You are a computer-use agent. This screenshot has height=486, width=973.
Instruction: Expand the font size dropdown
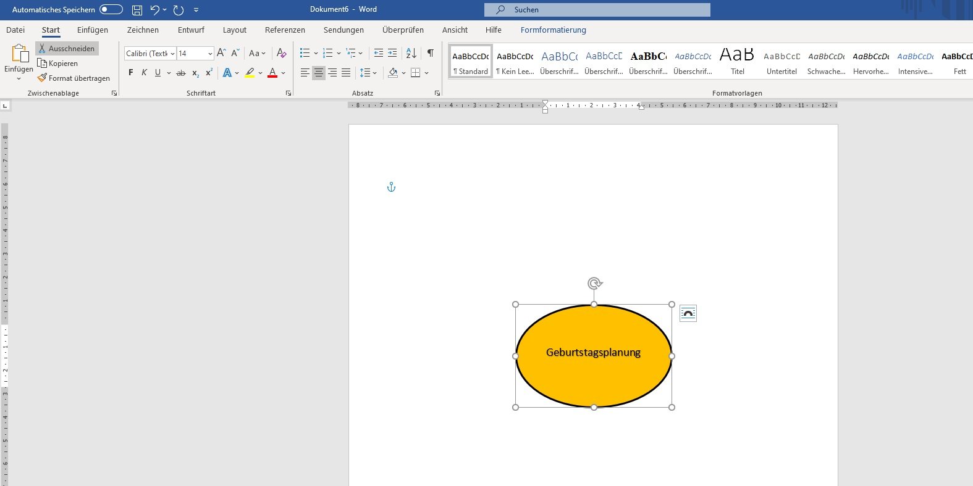coord(210,54)
